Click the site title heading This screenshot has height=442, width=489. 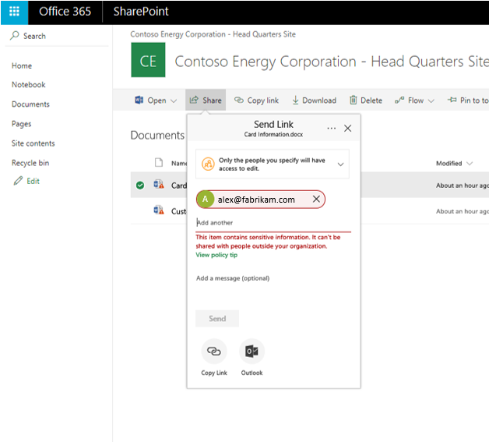point(332,62)
